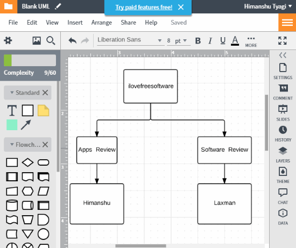Toggle italic formatting
This screenshot has height=248, width=296.
pos(210,40)
